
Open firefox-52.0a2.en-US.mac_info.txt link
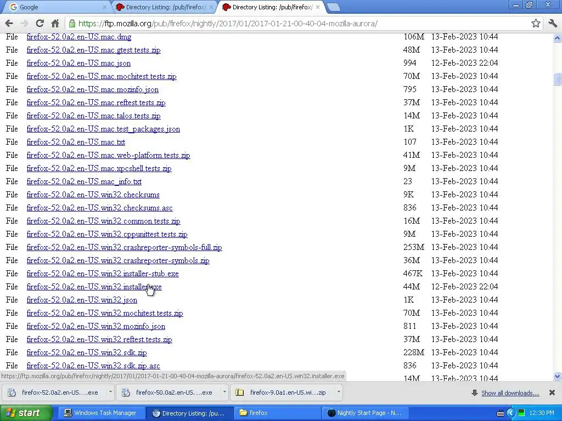tap(84, 181)
